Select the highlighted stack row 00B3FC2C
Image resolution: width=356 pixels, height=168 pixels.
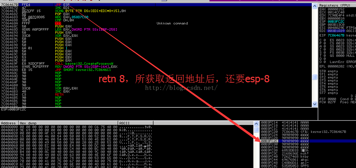pyautogui.click(x=308, y=141)
